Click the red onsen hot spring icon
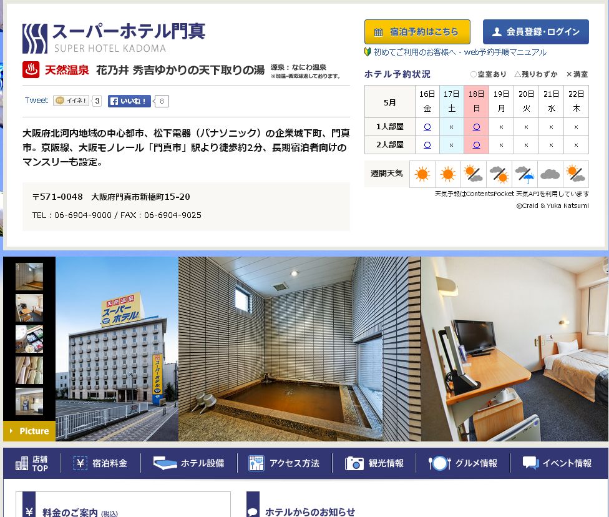 click(x=31, y=69)
